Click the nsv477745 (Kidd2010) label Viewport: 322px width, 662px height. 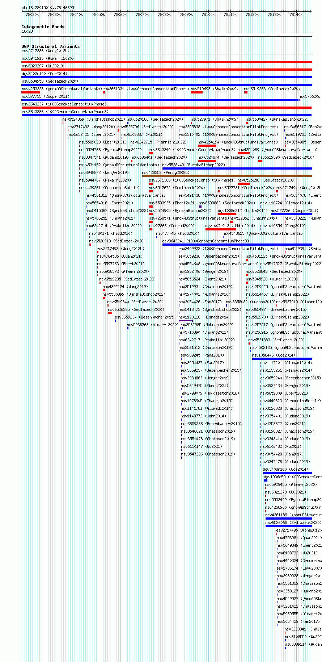pyautogui.click(x=178, y=234)
